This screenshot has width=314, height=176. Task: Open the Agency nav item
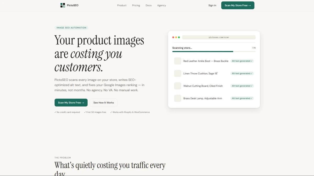(x=161, y=5)
